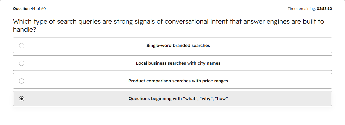Click the word "handle?" in the question

[25, 30]
